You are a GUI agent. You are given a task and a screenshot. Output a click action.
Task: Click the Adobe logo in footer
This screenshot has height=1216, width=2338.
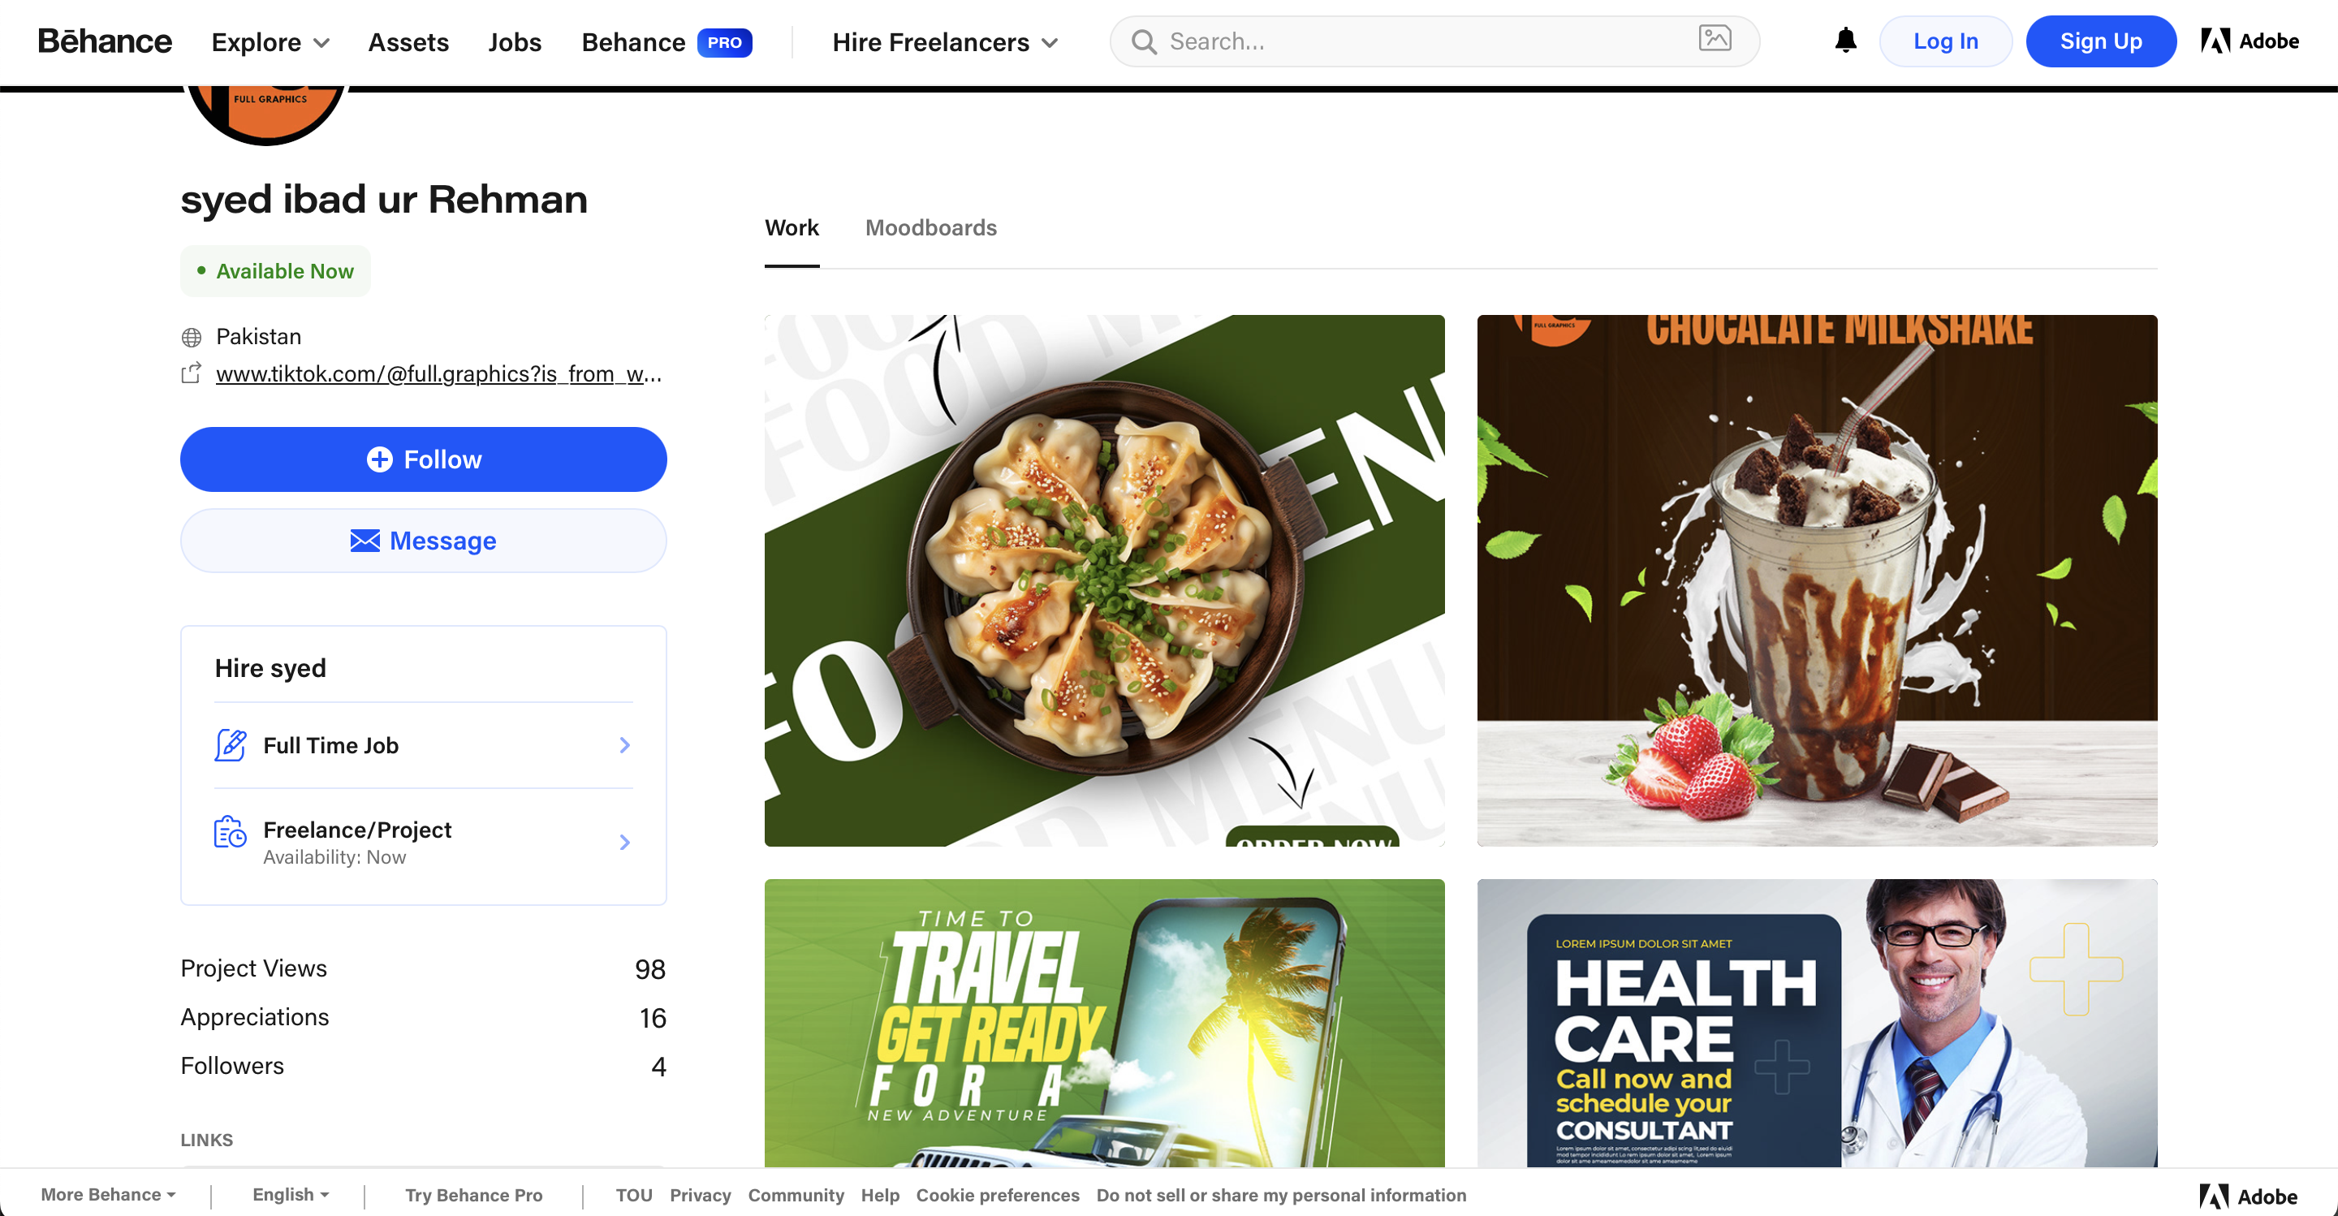(x=2248, y=1196)
